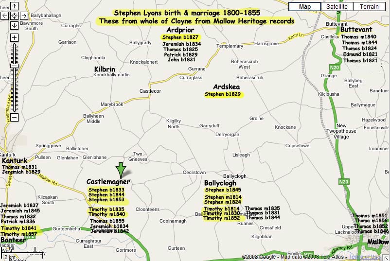Click the highlighted Stephen b1829 entry under Ardskea
The width and height of the screenshot is (390, 261).
223,94
